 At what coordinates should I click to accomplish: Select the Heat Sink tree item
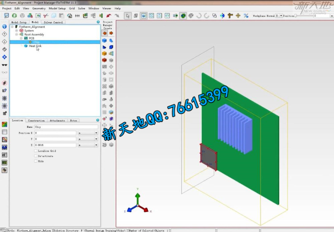point(35,46)
